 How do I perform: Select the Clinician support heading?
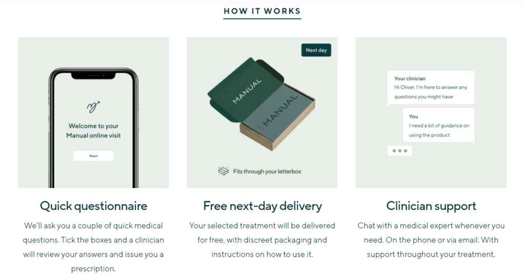tap(431, 206)
